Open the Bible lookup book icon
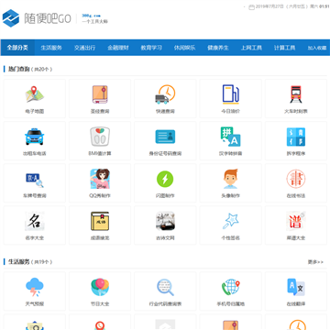 (x=100, y=94)
